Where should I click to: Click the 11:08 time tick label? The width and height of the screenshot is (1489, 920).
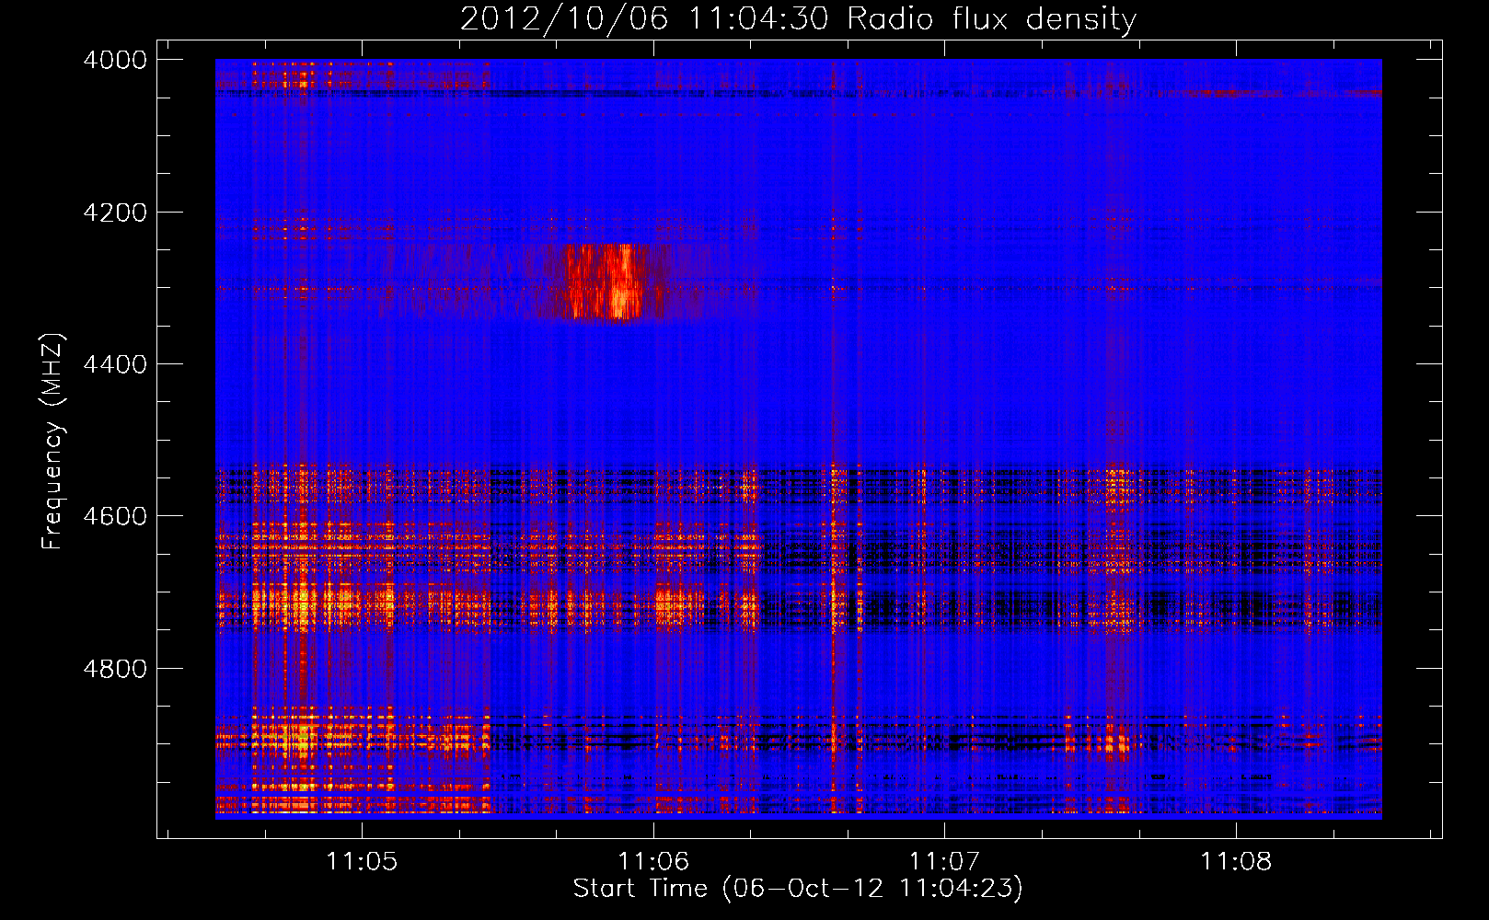1235,861
